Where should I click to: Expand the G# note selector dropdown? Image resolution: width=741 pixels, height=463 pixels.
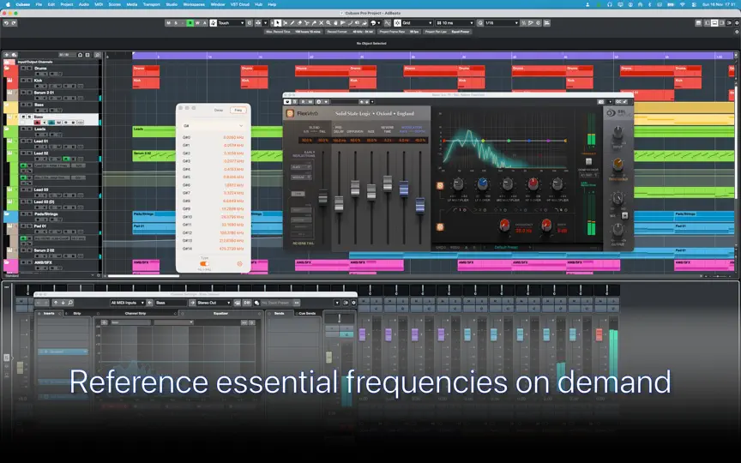(214, 126)
